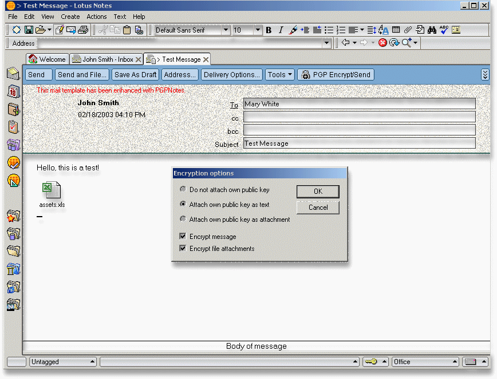
Task: Open the Edit menu
Action: pos(29,17)
